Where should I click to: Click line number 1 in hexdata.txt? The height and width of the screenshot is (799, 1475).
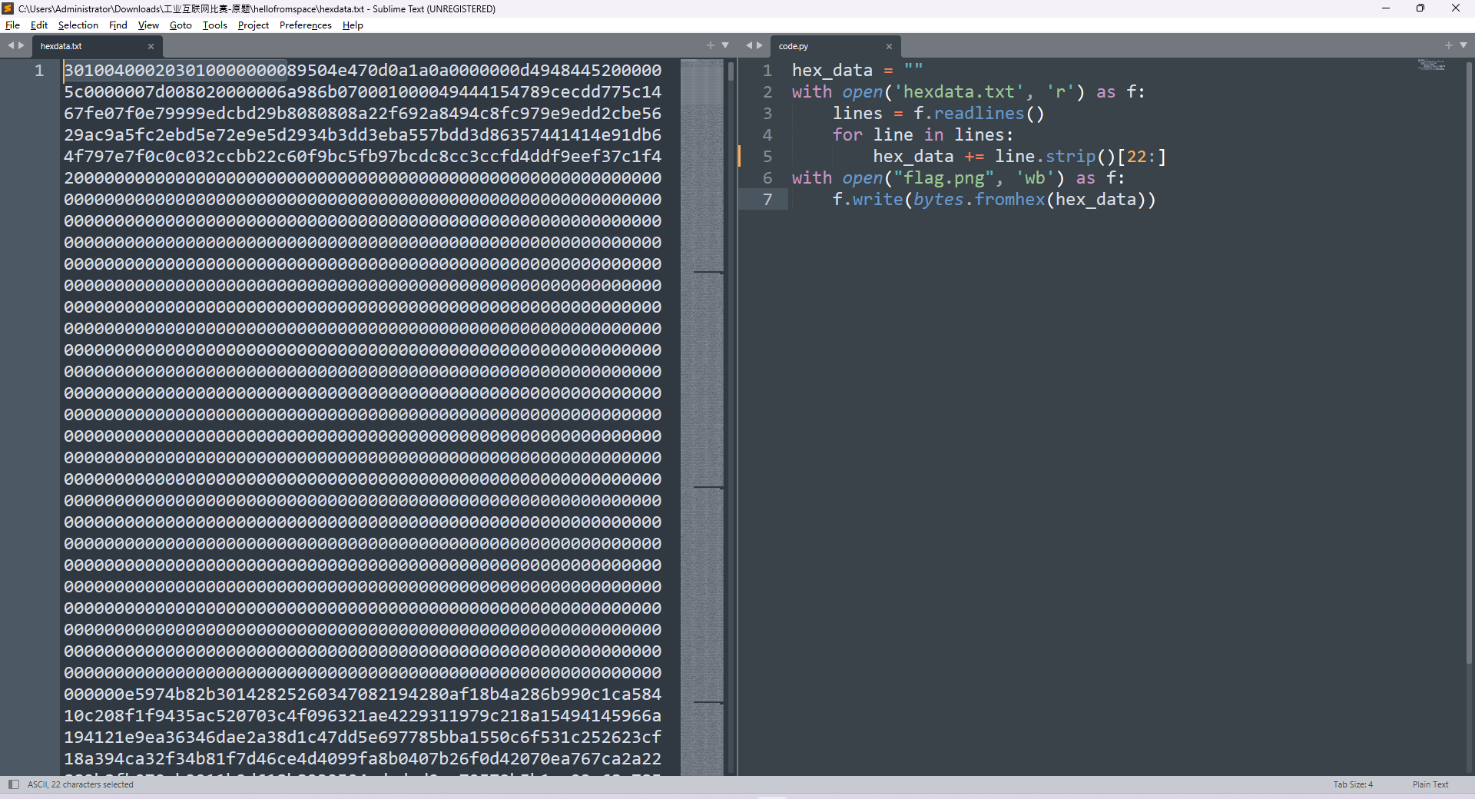click(x=39, y=71)
